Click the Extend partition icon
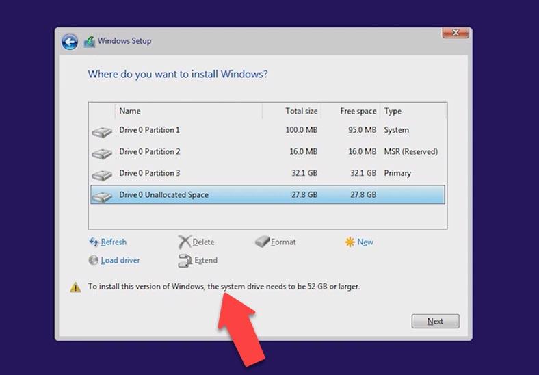This screenshot has height=375, width=539. [x=185, y=261]
